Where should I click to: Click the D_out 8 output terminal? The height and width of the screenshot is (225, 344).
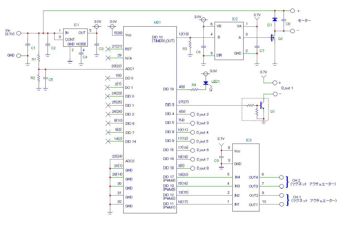(192, 168)
